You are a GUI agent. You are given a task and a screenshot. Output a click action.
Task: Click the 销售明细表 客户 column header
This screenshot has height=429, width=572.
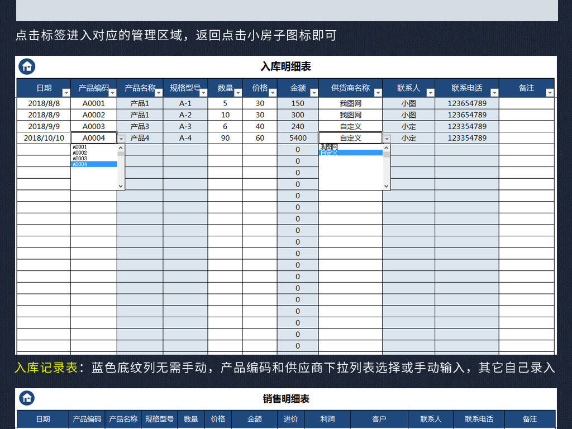[x=379, y=419]
